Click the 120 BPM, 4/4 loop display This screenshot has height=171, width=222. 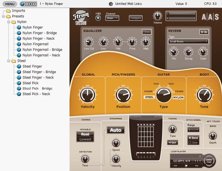[x=182, y=161]
